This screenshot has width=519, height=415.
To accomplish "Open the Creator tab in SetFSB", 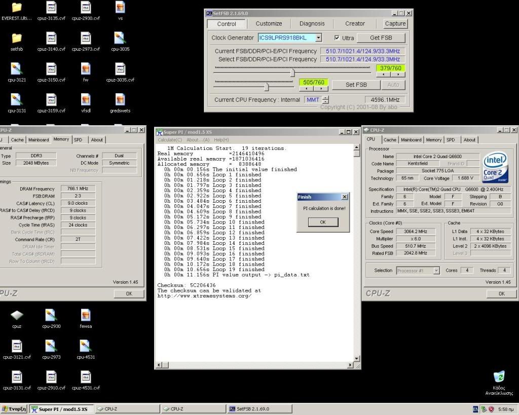I will [x=355, y=24].
